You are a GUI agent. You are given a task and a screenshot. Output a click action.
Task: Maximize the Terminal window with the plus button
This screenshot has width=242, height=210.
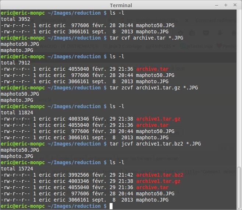pyautogui.click(x=225, y=5)
